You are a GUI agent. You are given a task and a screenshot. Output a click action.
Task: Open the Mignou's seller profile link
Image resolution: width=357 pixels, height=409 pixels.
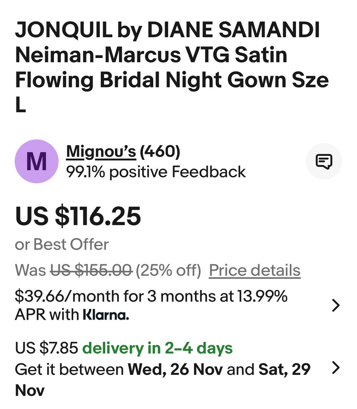pos(101,151)
